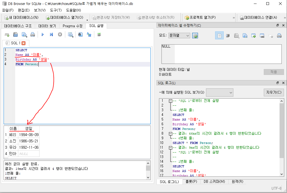Open the 모드 문자열 dropdown
The image size is (287, 193).
point(179,36)
